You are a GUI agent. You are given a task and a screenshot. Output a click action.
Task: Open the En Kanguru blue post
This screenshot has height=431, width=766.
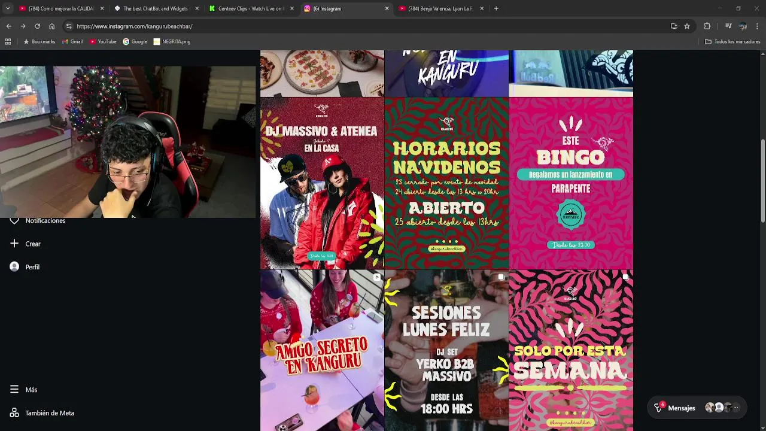pyautogui.click(x=446, y=73)
